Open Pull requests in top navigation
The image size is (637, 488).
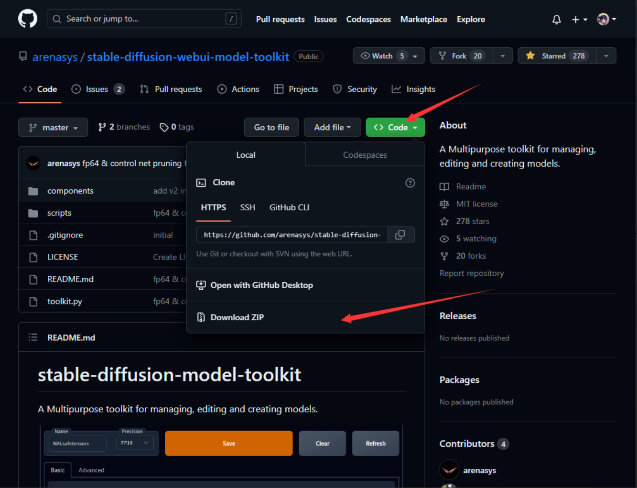pos(280,20)
